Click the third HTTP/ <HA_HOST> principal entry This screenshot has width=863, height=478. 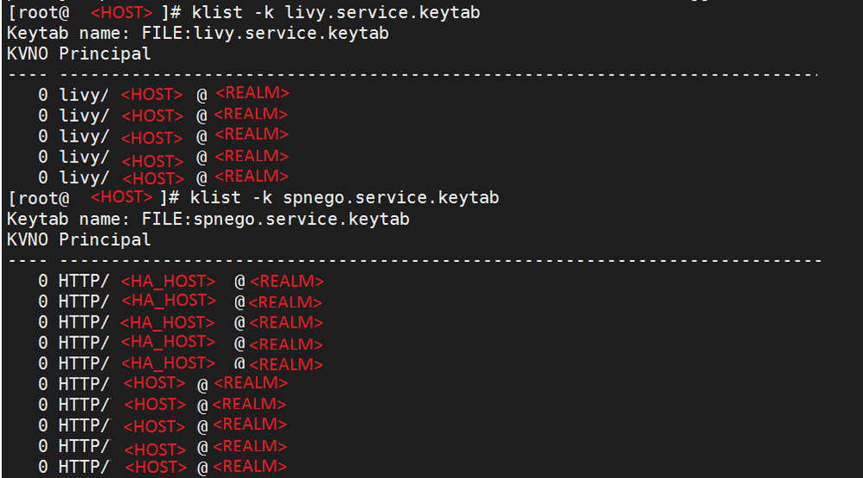(181, 322)
